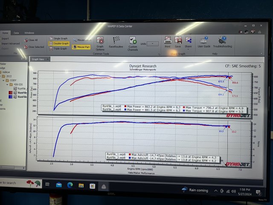
Task: Open the Data ribbon tab
Action: 16,33
